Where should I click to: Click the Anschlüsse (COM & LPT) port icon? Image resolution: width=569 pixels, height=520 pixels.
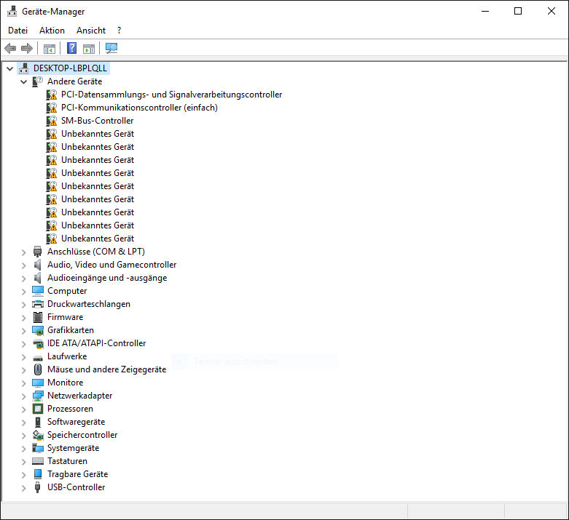(37, 252)
